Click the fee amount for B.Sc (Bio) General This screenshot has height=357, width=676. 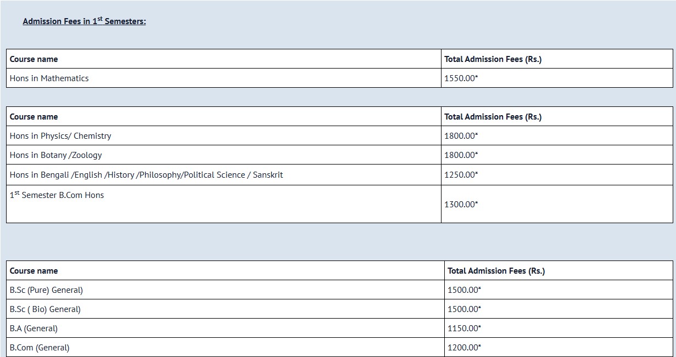[464, 309]
